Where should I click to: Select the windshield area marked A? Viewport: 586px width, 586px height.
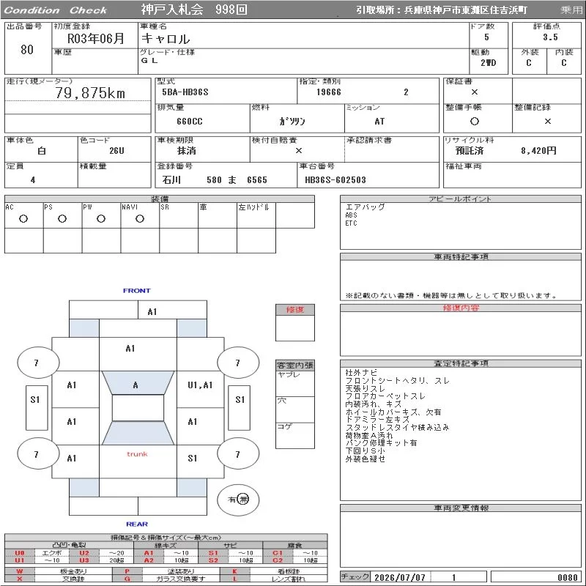(x=138, y=382)
